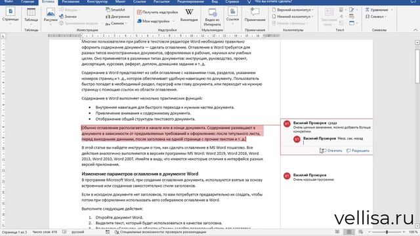Expand the Уравнение dropdown arrow
Viewport: 420px width, 236px height.
[392, 10]
